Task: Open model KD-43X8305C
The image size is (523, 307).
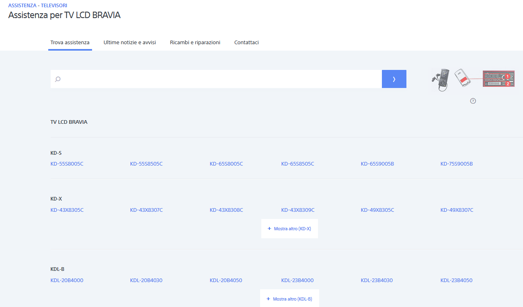Action: click(67, 210)
